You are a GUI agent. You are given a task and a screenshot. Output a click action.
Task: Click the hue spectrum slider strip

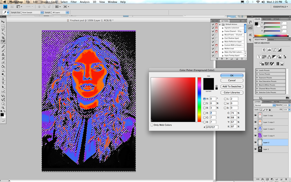pyautogui.click(x=199, y=100)
